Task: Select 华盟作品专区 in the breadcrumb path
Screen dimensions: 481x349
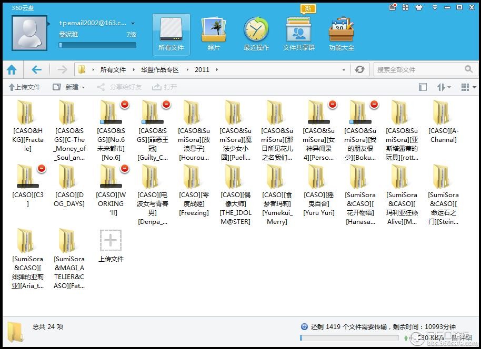Action: (x=159, y=69)
